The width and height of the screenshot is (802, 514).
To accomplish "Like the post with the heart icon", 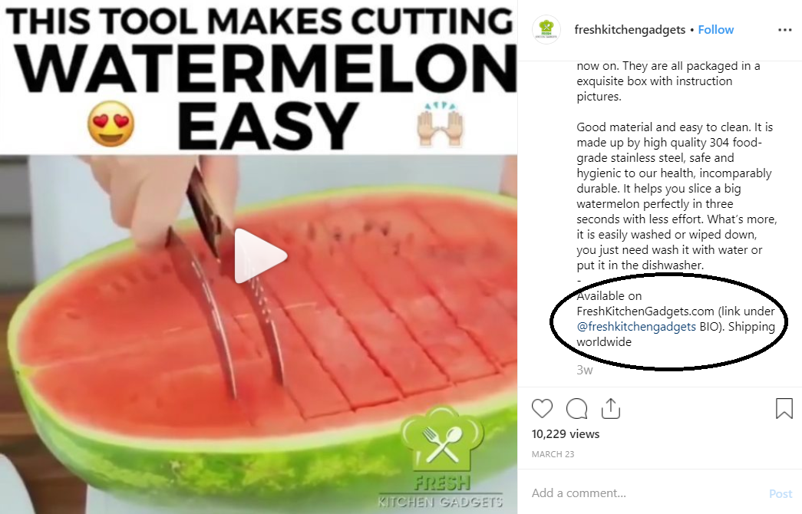I will point(542,409).
